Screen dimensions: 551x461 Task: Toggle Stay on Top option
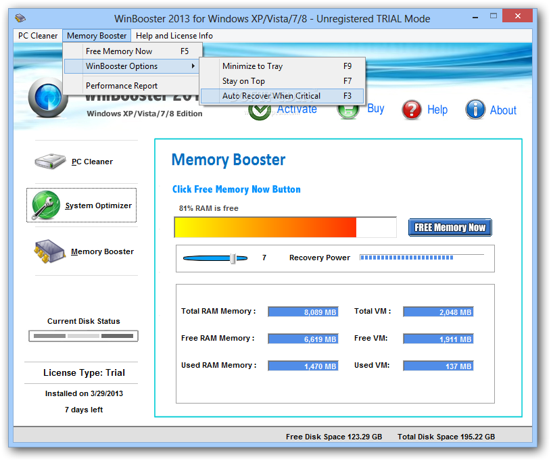pos(282,81)
